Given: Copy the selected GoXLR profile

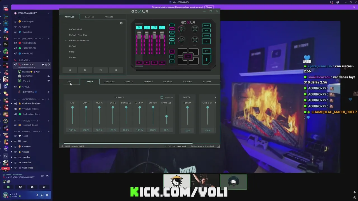Looking at the screenshot, I should (101, 70).
